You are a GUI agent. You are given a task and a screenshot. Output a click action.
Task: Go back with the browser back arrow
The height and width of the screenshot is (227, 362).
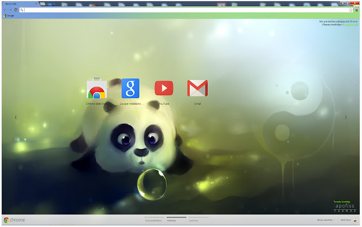(x=5, y=10)
